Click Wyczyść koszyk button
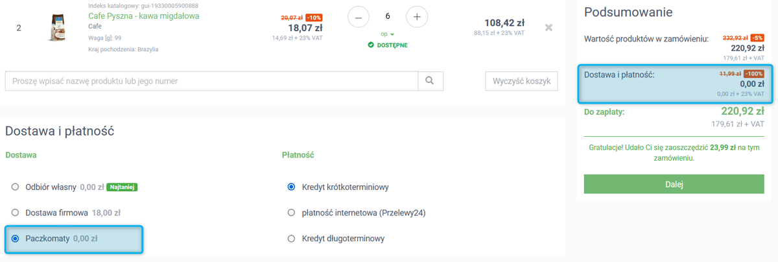This screenshot has height=262, width=778. 521,81
